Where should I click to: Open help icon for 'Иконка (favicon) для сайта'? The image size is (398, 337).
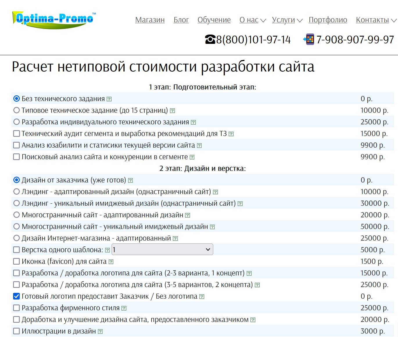pos(111,262)
